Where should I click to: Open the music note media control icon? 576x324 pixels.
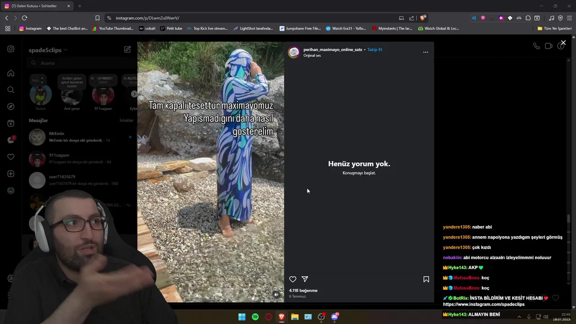pos(551,18)
